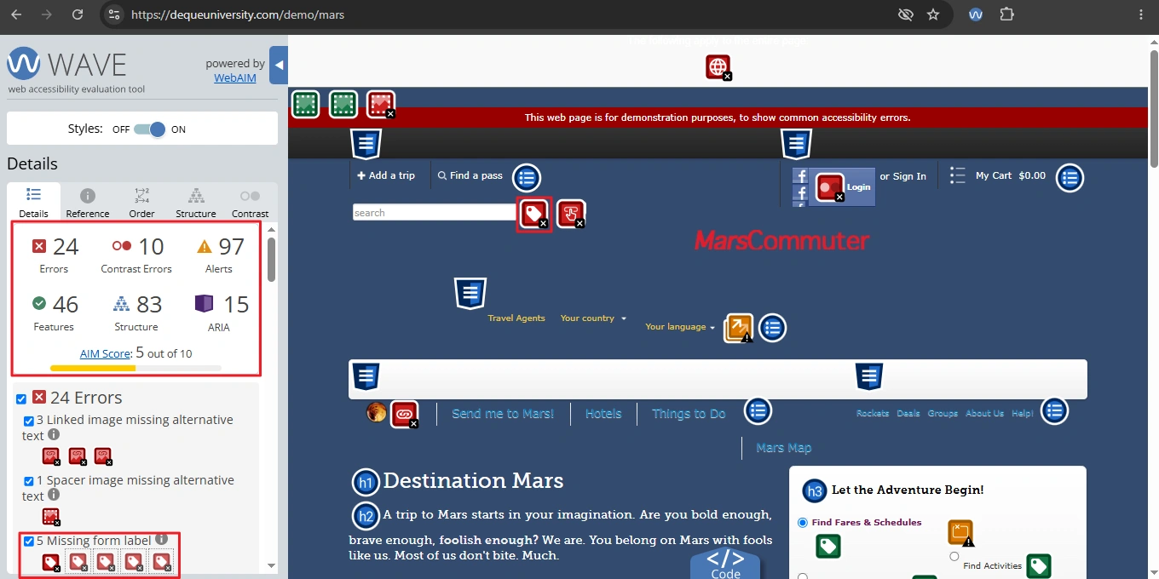The height and width of the screenshot is (579, 1159).
Task: Click list icon after Things to Do
Action: point(758,411)
